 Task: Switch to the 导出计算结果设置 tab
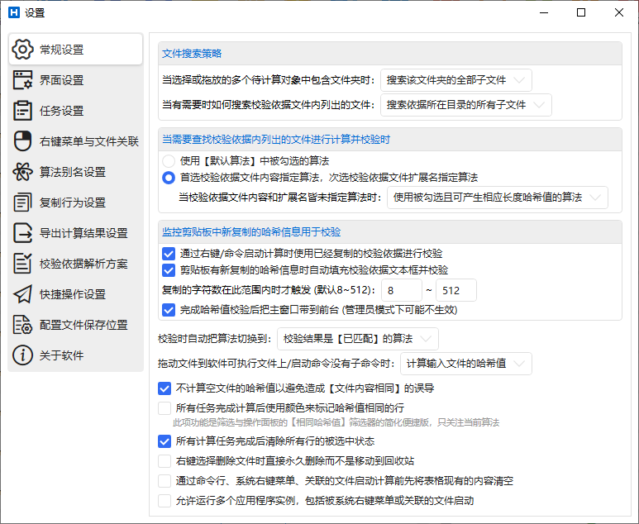point(76,233)
